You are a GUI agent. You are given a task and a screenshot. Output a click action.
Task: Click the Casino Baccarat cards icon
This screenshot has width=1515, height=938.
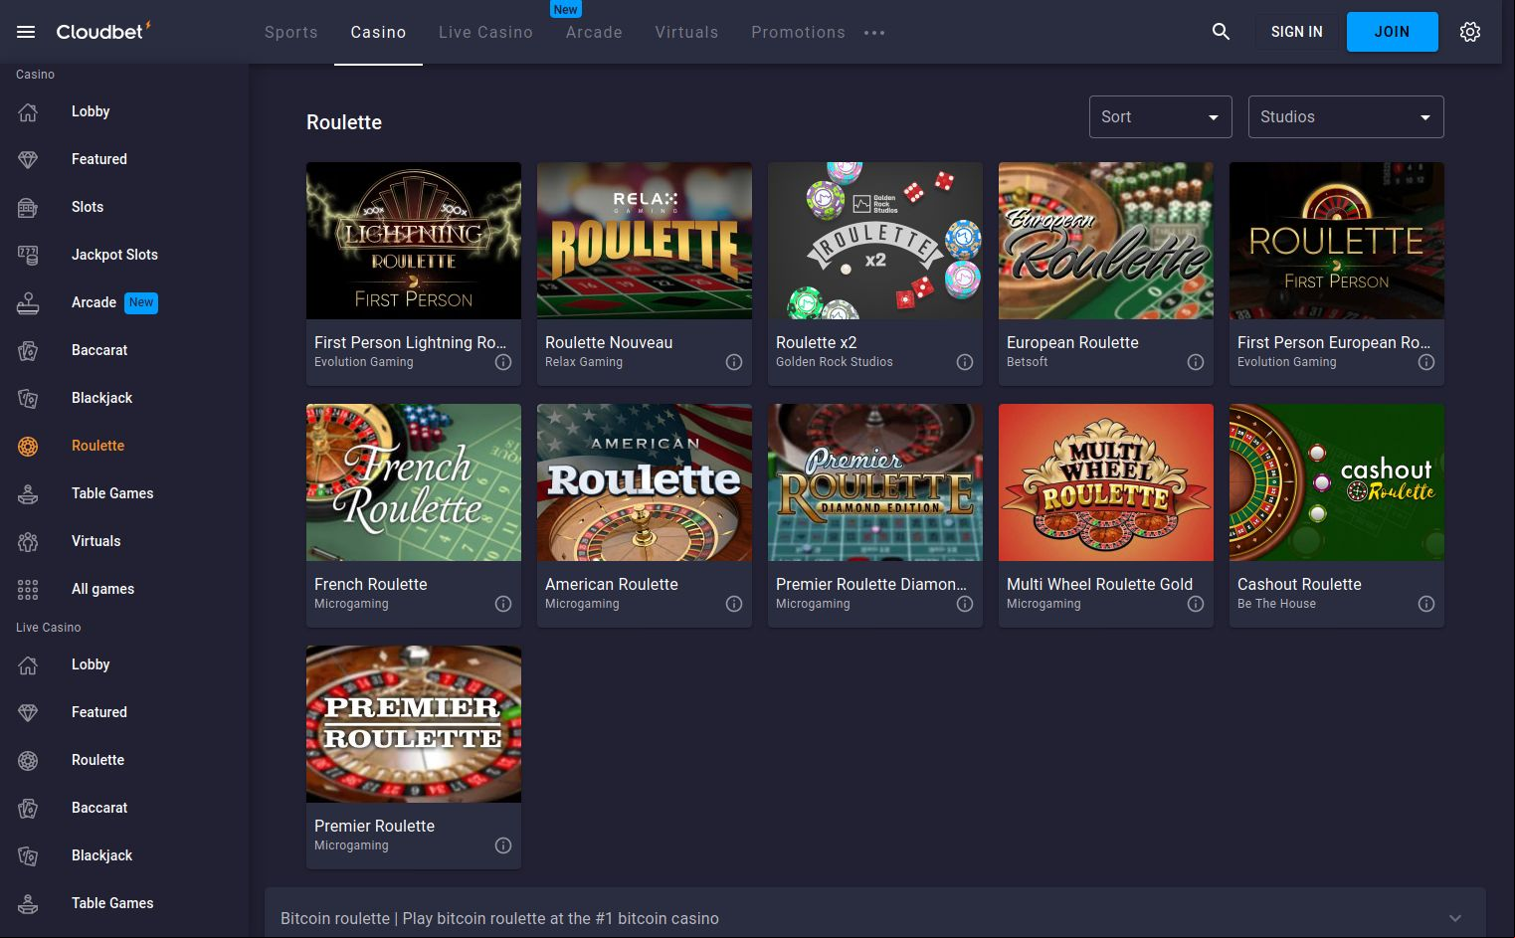pyautogui.click(x=28, y=350)
